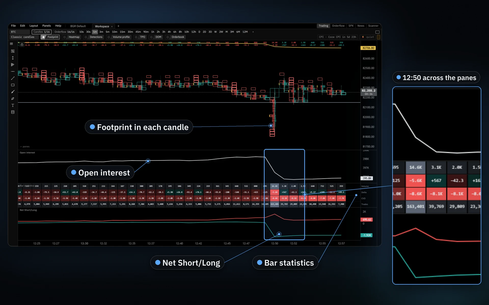Enable the Orderbook overlay
Viewport: 489px width, 305px height.
pyautogui.click(x=175, y=37)
